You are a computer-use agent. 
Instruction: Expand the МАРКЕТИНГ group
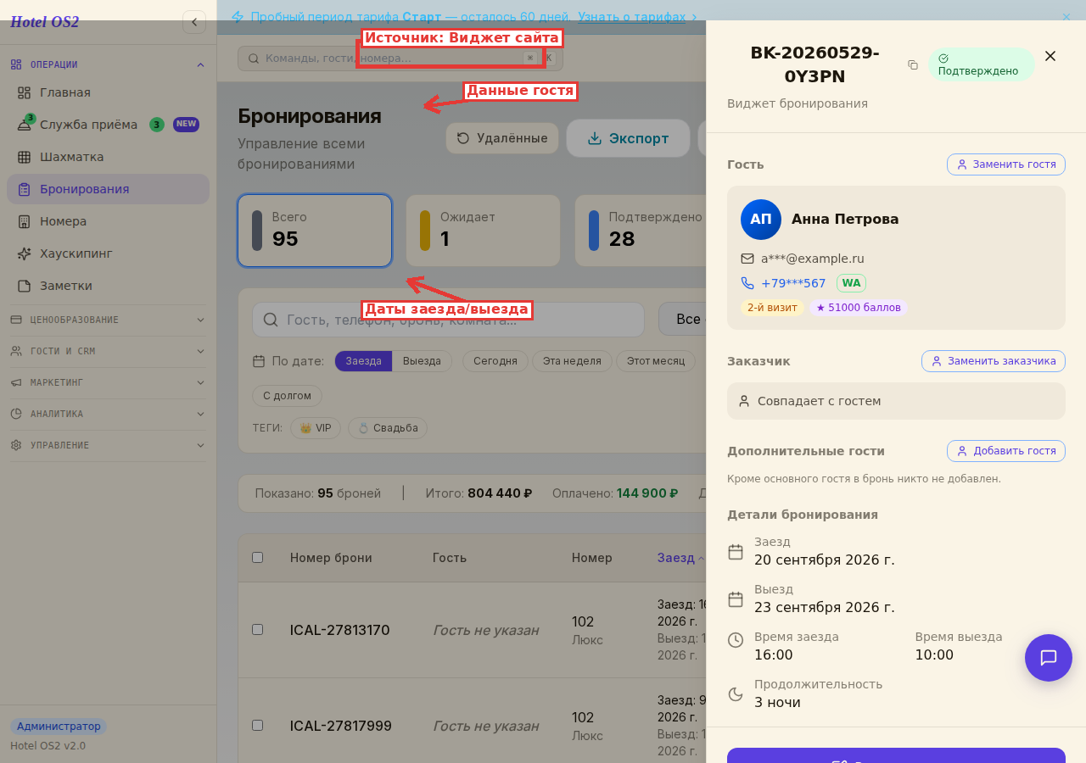[x=108, y=382]
